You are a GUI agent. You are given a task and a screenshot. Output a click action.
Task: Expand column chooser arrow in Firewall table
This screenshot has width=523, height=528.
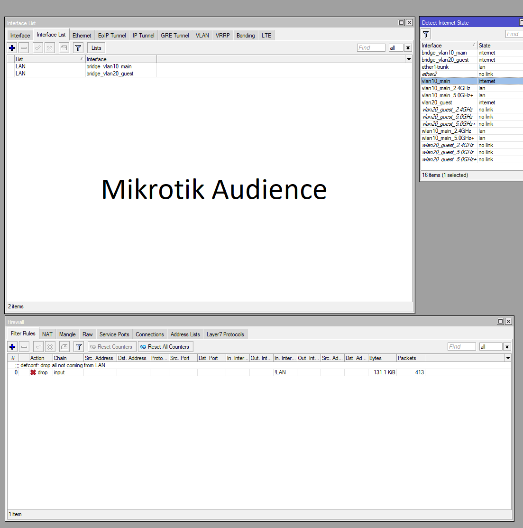click(508, 358)
